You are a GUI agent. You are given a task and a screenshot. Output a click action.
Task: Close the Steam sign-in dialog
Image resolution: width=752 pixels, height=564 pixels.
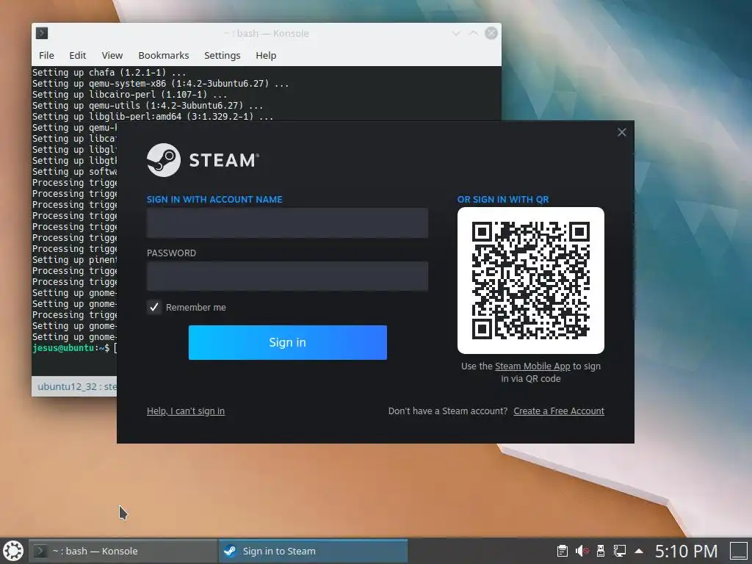pyautogui.click(x=621, y=132)
